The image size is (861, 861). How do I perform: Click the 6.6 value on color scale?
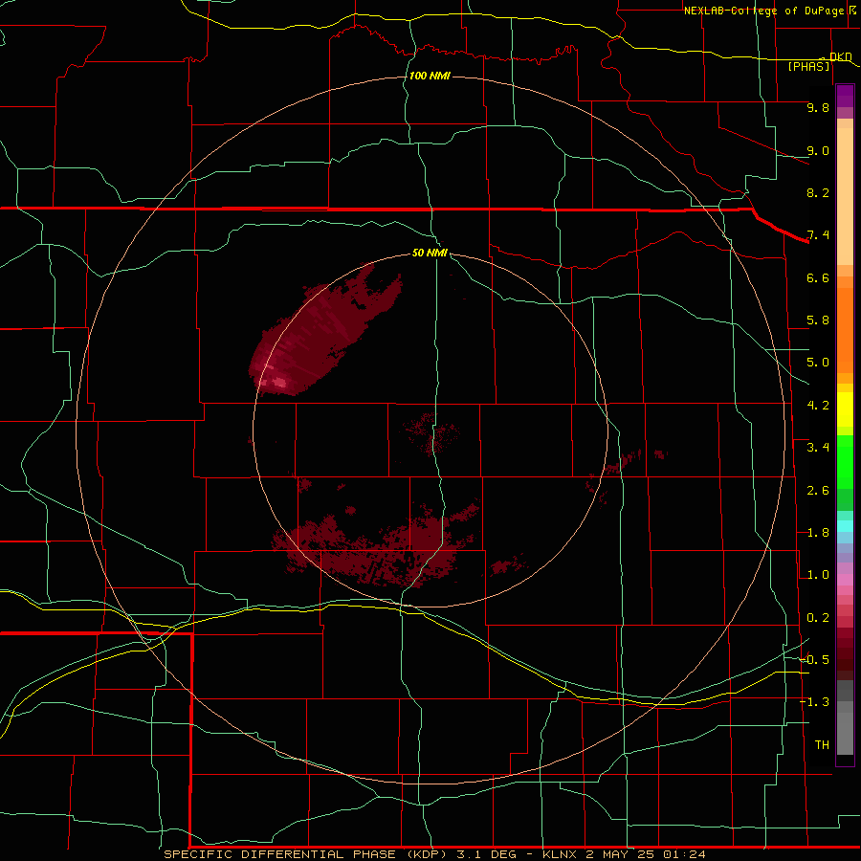[818, 277]
